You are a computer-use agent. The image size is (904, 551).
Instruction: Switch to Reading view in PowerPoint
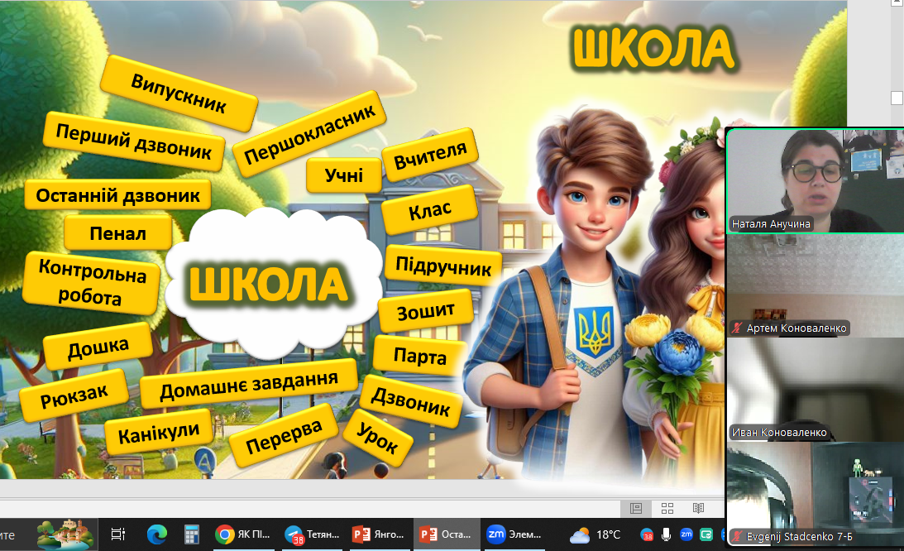(x=698, y=508)
